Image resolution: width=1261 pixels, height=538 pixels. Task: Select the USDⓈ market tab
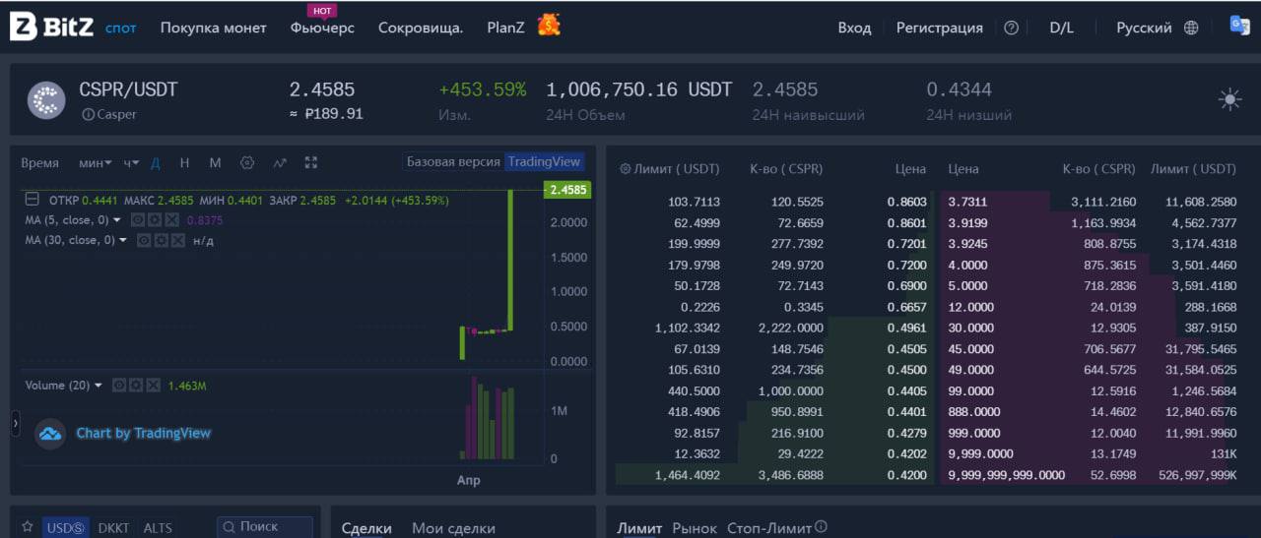click(66, 527)
